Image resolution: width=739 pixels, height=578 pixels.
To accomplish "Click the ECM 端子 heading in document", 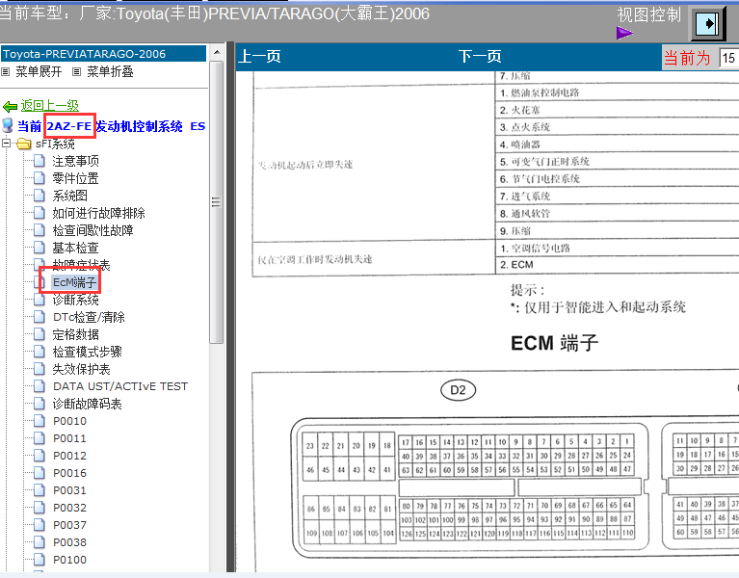I will (x=554, y=343).
